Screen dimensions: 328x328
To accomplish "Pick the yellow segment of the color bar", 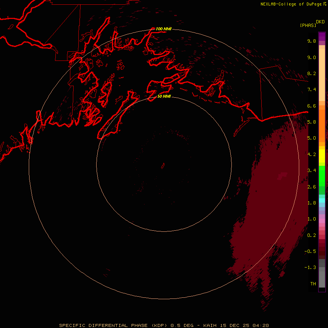I will pyautogui.click(x=322, y=156).
